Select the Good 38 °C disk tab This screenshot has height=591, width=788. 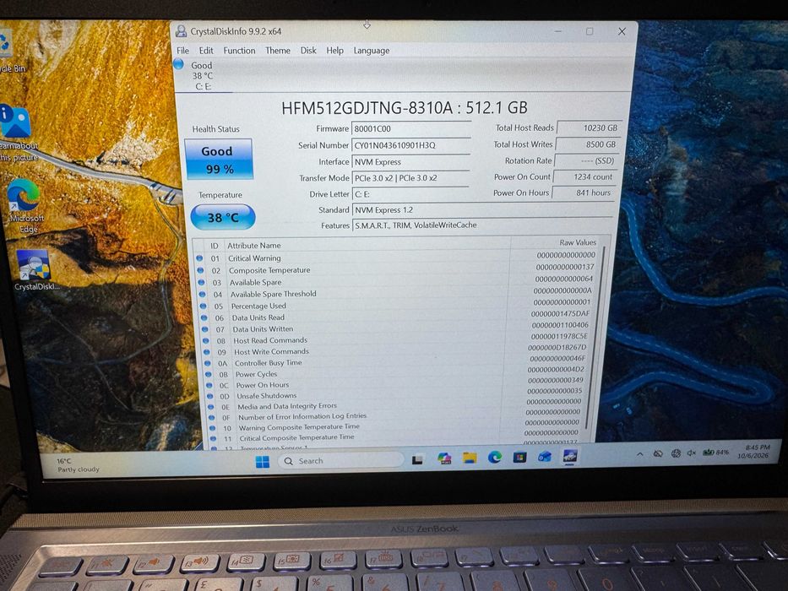202,75
